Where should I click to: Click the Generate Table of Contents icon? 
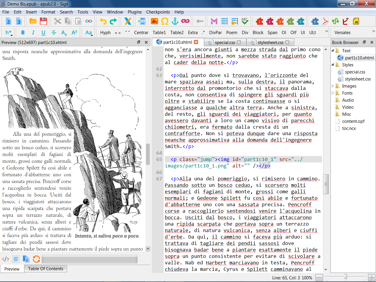(224, 21)
